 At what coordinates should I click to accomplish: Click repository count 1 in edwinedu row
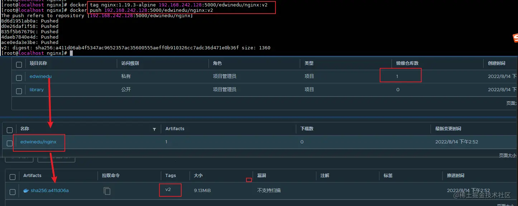[397, 76]
